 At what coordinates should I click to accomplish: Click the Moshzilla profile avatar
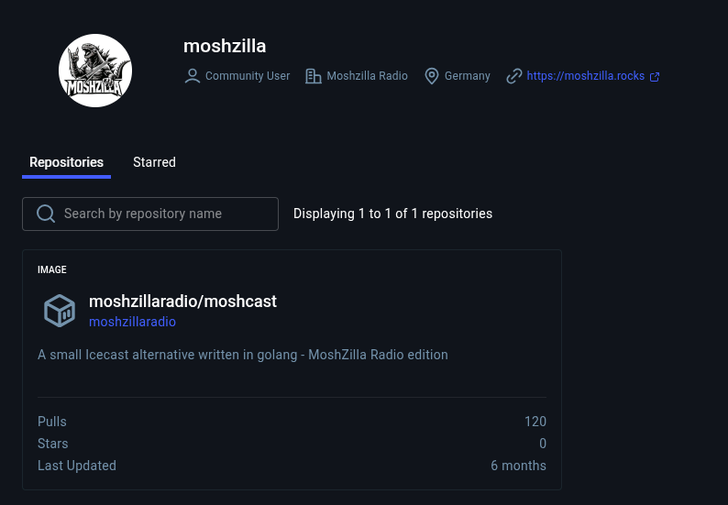(95, 71)
